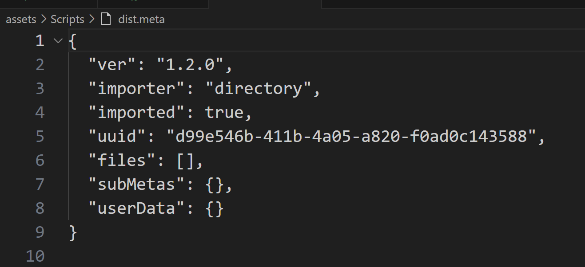Place cursor in the "1.2.0" version value
Image resolution: width=585 pixels, height=267 pixels.
click(x=191, y=65)
